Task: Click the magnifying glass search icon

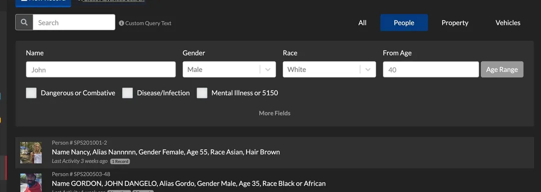Action: coord(24,22)
